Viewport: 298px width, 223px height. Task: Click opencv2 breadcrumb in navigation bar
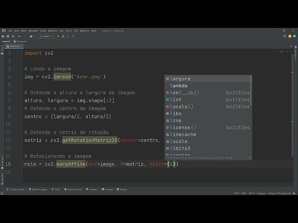6,41
